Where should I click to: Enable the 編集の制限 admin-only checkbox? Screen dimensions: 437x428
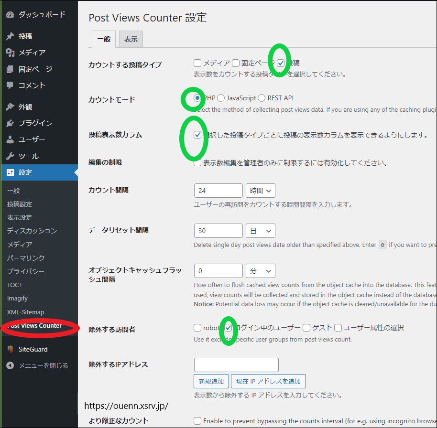pos(197,163)
